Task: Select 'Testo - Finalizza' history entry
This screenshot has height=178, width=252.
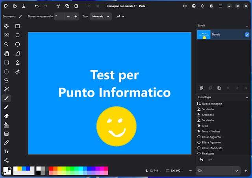Action: click(x=223, y=131)
